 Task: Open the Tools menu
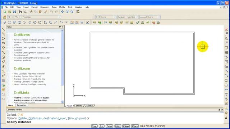(70, 7)
